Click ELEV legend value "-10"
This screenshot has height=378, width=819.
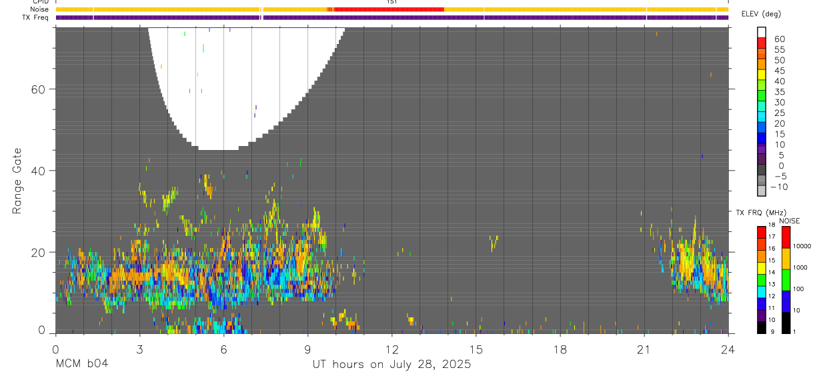[779, 187]
